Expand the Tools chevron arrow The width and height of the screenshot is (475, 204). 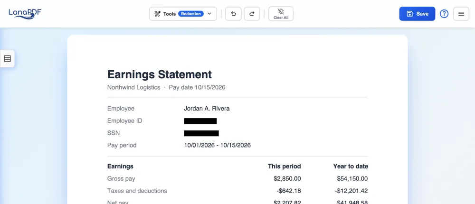pos(209,14)
